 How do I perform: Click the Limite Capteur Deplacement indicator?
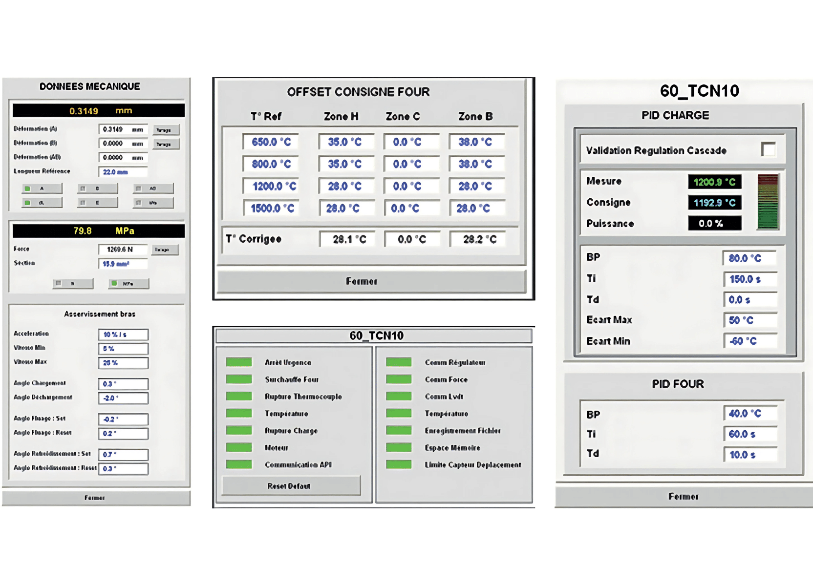point(399,464)
